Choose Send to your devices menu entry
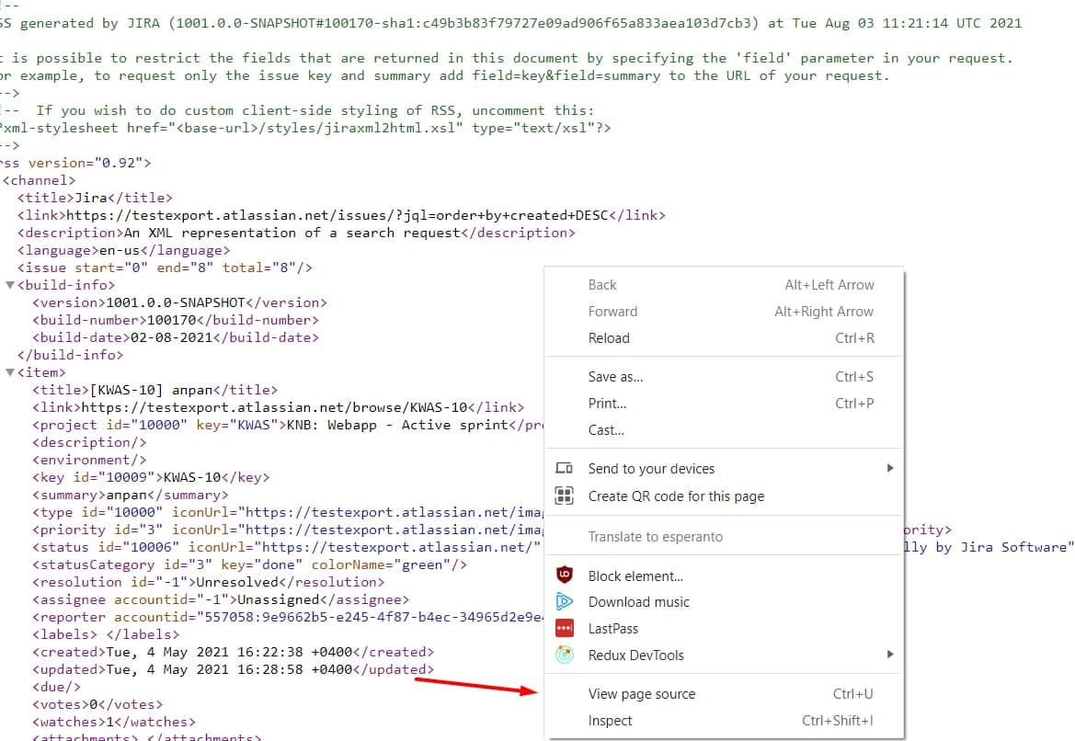The height and width of the screenshot is (741, 1075). point(724,469)
